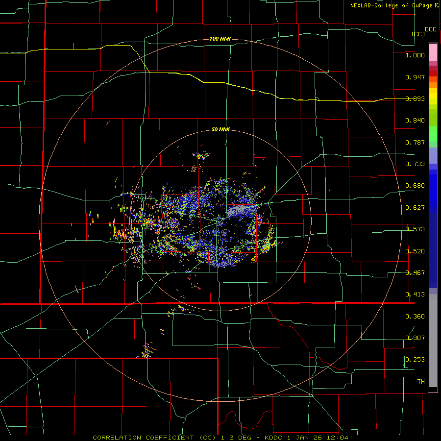
Task: Click the 0.467 scale value
Action: pyautogui.click(x=415, y=273)
